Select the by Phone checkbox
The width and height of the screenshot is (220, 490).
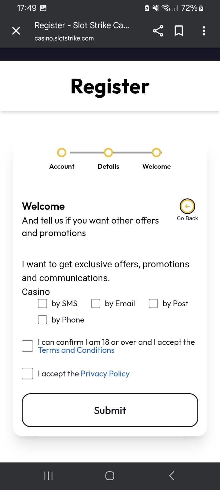(x=42, y=320)
